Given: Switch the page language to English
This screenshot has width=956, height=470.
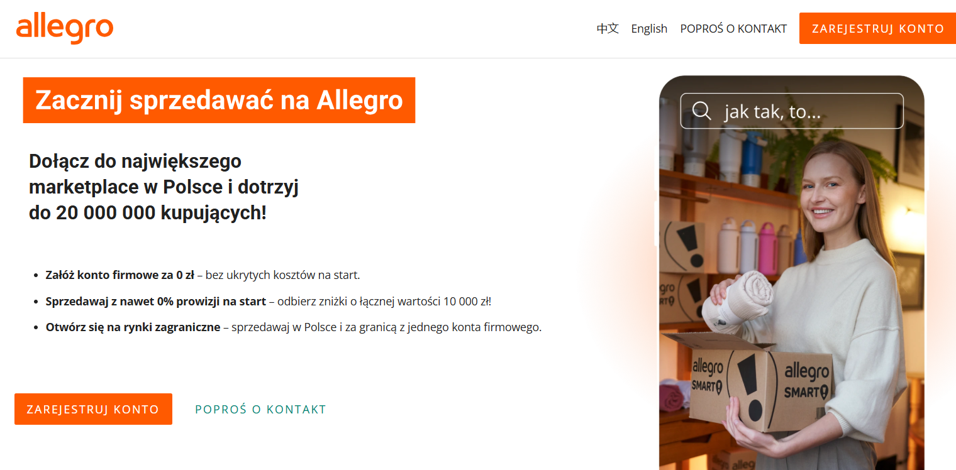Looking at the screenshot, I should pos(649,28).
